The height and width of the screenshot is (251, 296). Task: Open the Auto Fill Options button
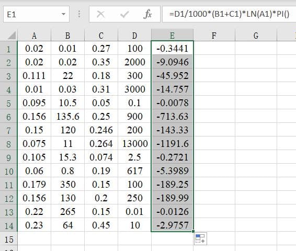click(x=200, y=238)
